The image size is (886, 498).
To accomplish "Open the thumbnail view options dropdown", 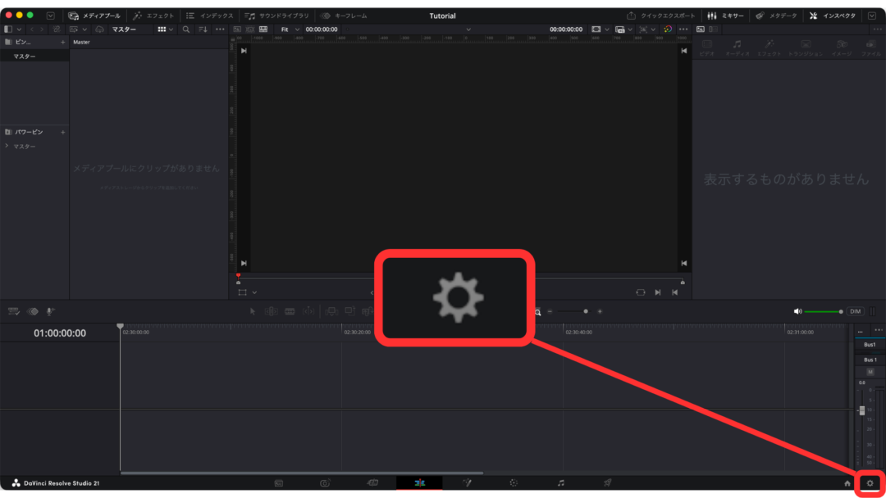I will [166, 29].
